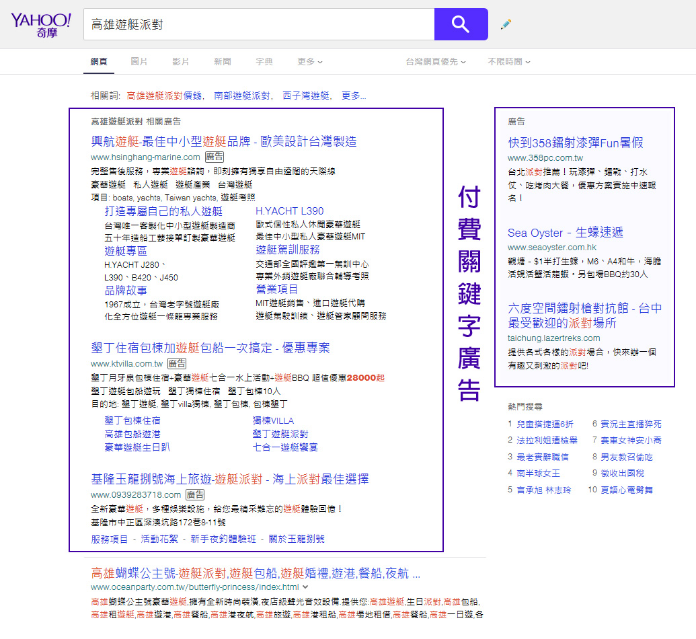Click trending search 法拉利姐遭檢舉

point(547,441)
